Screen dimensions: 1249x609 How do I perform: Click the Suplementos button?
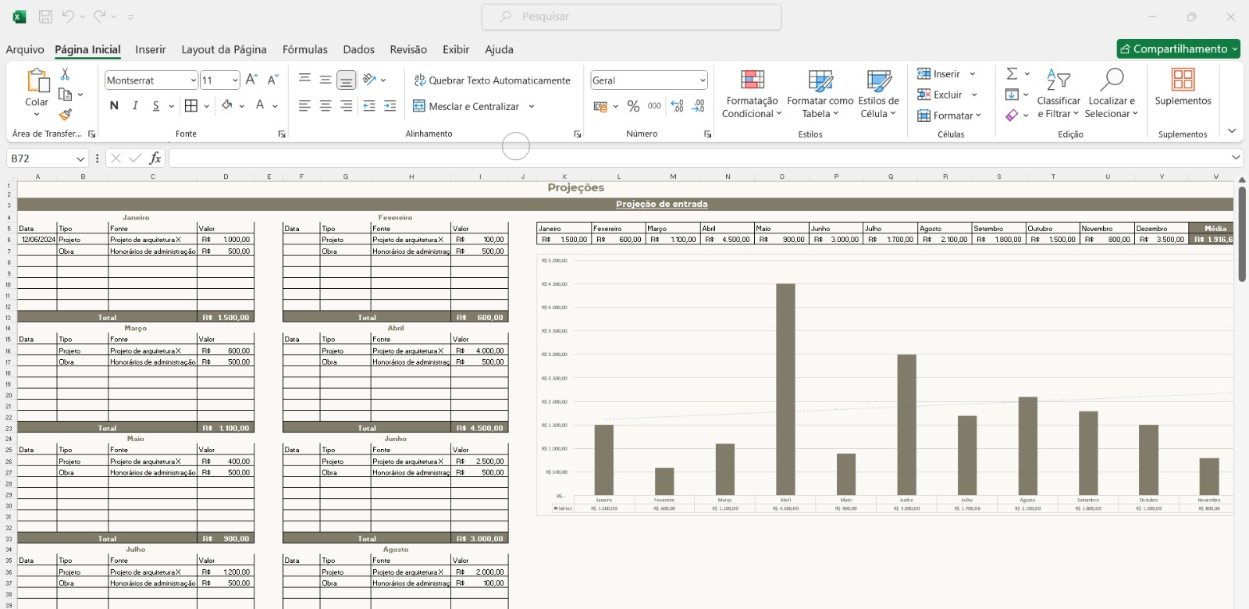pos(1183,87)
